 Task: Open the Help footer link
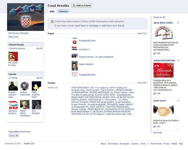tap(181, 144)
